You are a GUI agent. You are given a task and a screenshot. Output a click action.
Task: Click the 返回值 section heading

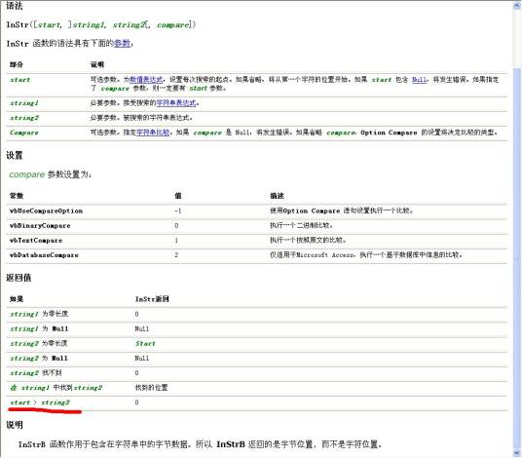pos(19,278)
